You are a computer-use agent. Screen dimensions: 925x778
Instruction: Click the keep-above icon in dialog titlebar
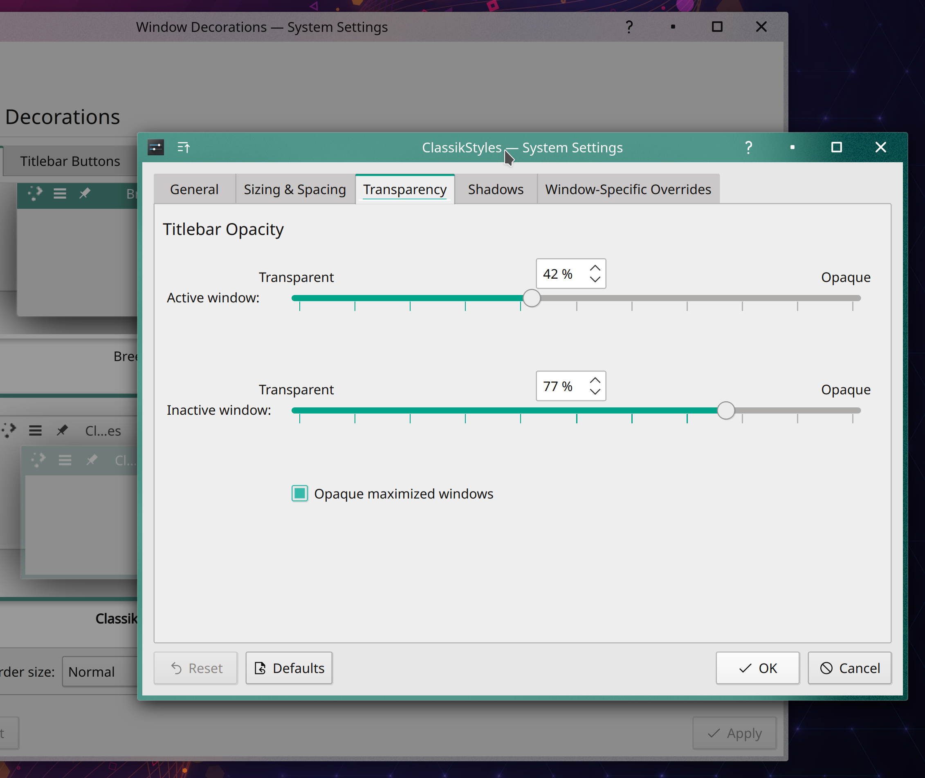point(184,148)
